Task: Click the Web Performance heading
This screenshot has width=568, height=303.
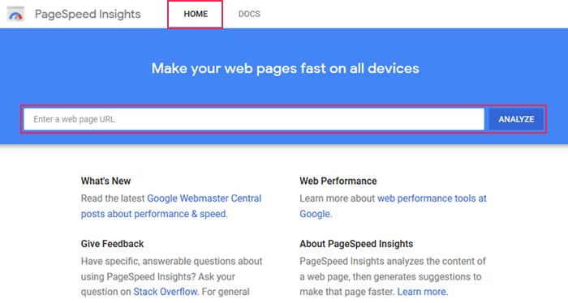Action: click(x=338, y=181)
